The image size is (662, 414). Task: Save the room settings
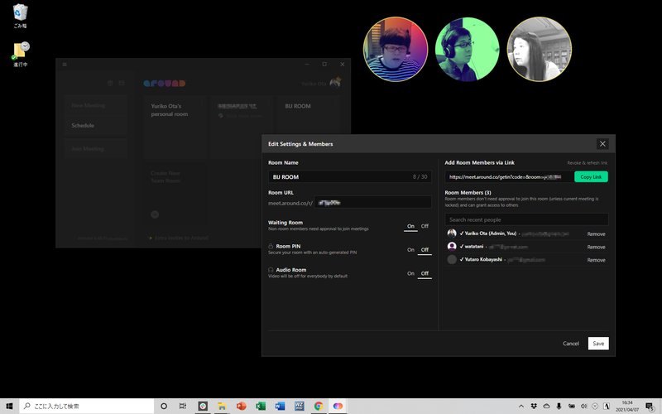(598, 344)
